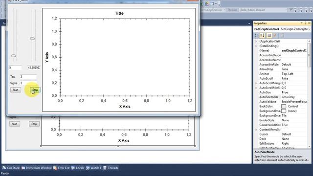Screen dimensions: 313x176
Task: Click the left trackbar value textbox showing 9
Action: click(x=15, y=68)
